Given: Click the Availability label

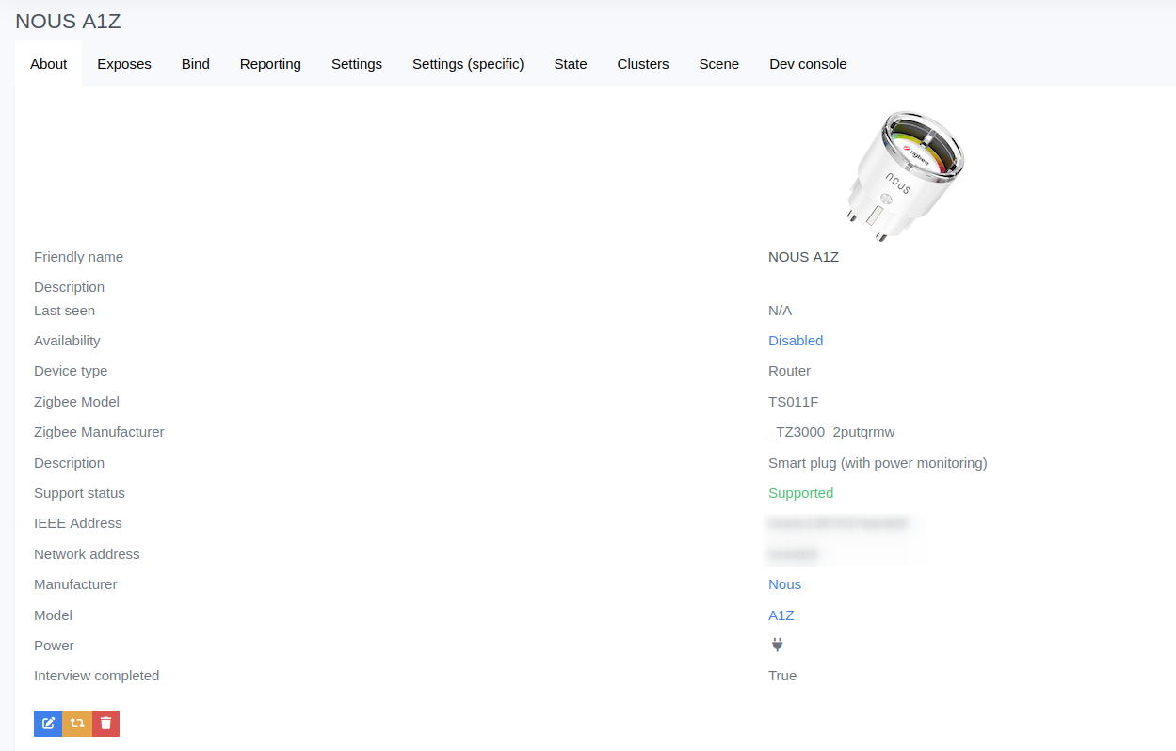Looking at the screenshot, I should 67,341.
